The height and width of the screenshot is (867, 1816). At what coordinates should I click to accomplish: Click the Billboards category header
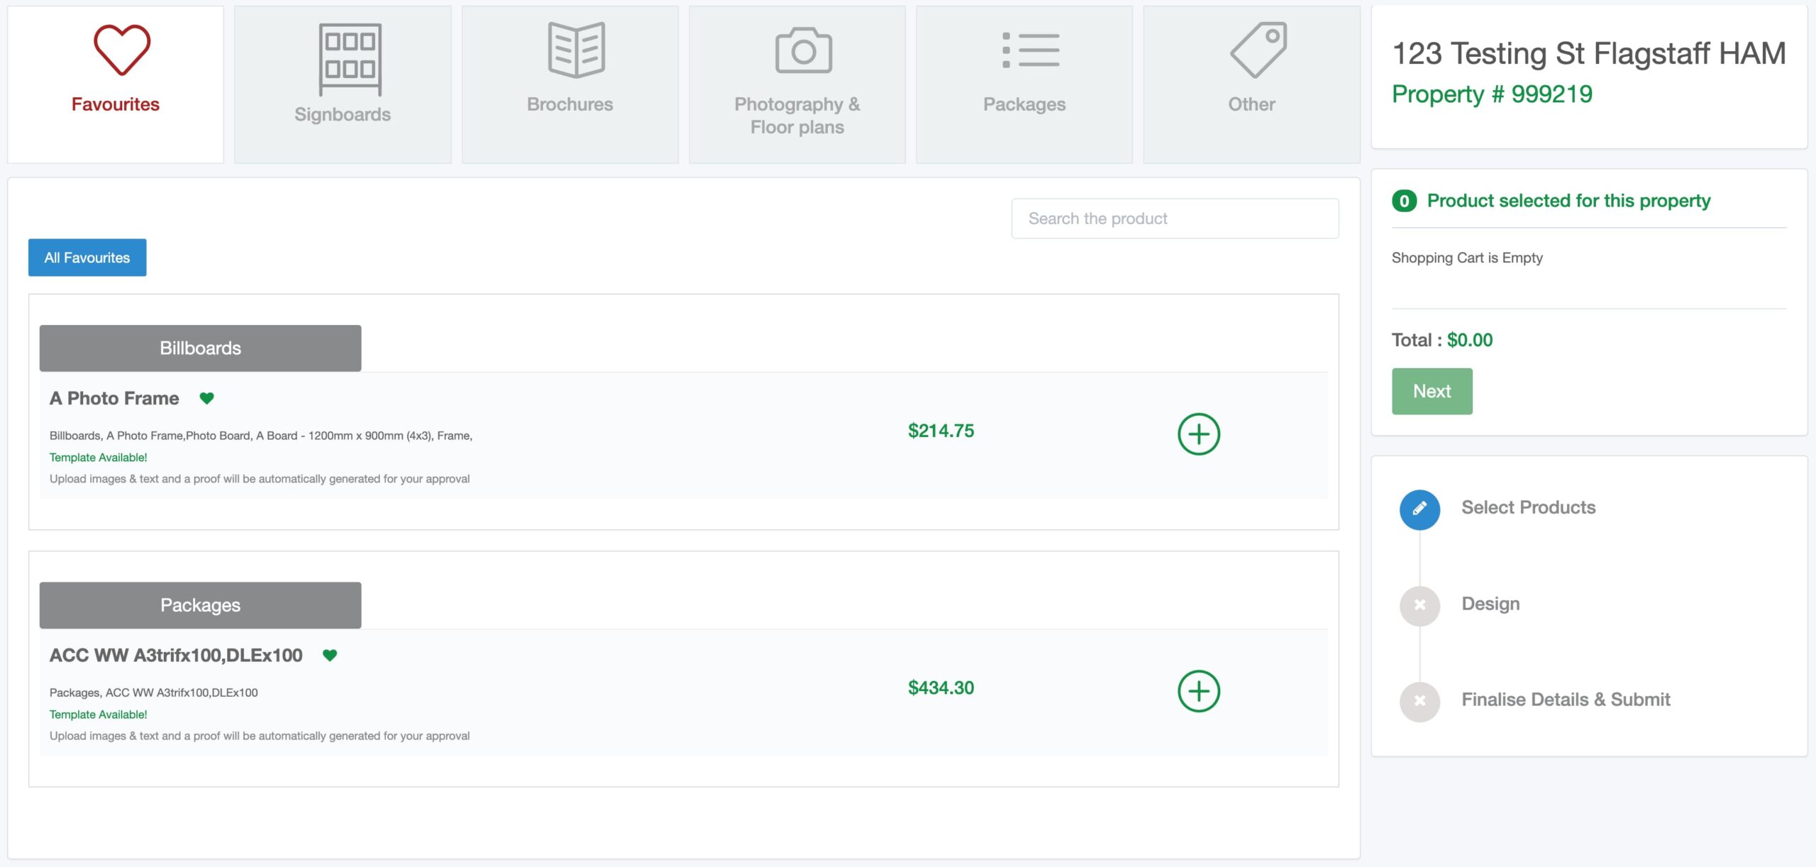pyautogui.click(x=200, y=348)
